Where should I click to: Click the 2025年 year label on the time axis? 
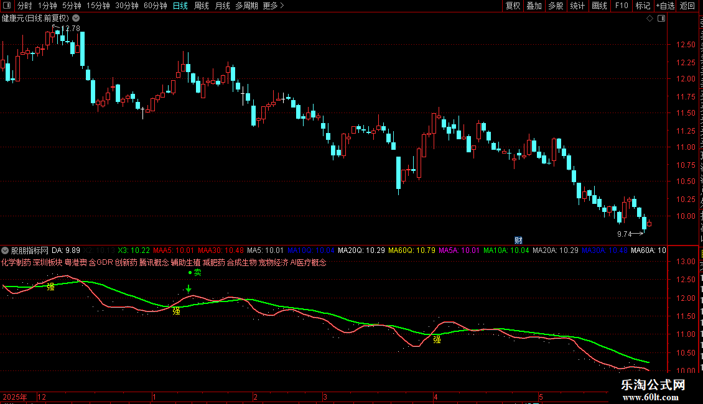point(14,397)
